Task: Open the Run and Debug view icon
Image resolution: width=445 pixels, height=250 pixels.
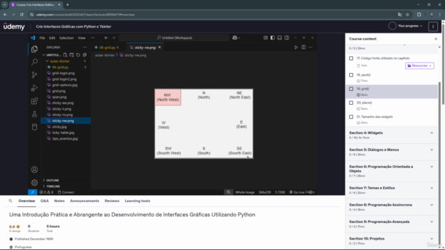Action: [x=34, y=88]
